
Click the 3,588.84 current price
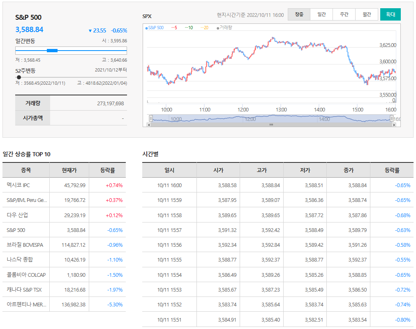click(x=29, y=30)
